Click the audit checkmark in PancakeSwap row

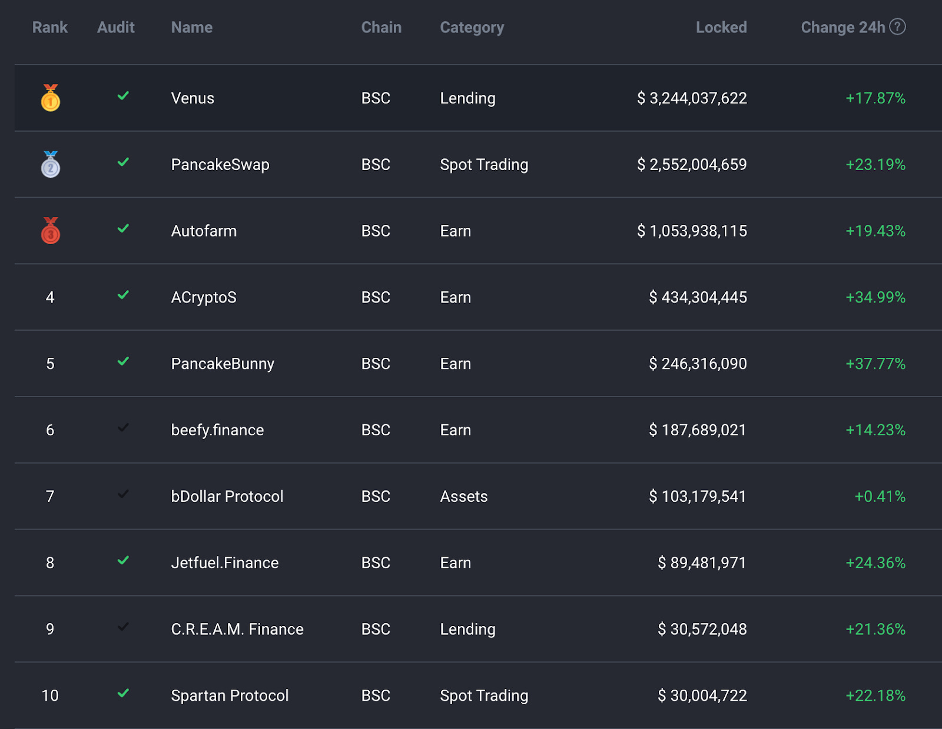point(123,162)
